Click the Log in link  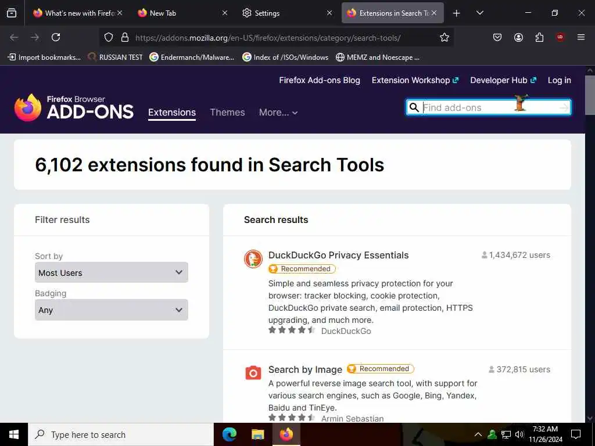pyautogui.click(x=559, y=80)
